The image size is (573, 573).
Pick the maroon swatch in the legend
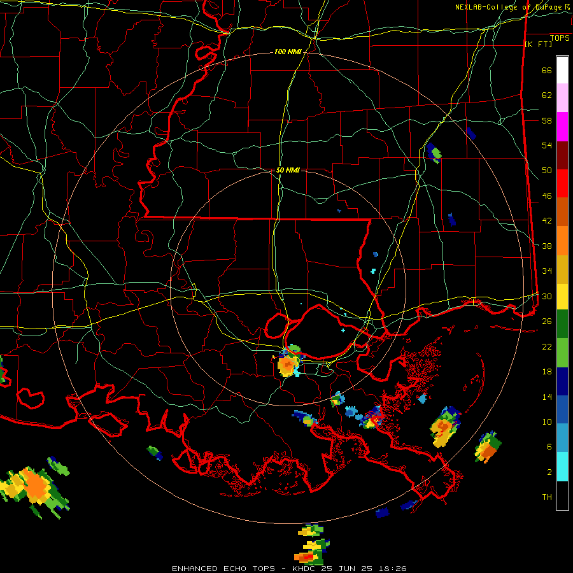pyautogui.click(x=562, y=155)
